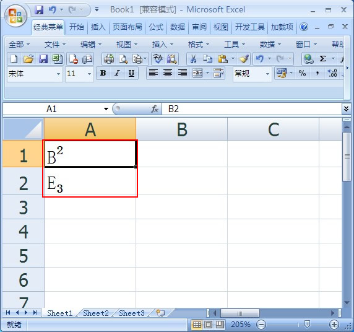Open the 全部 menu dropdown

pyautogui.click(x=19, y=45)
